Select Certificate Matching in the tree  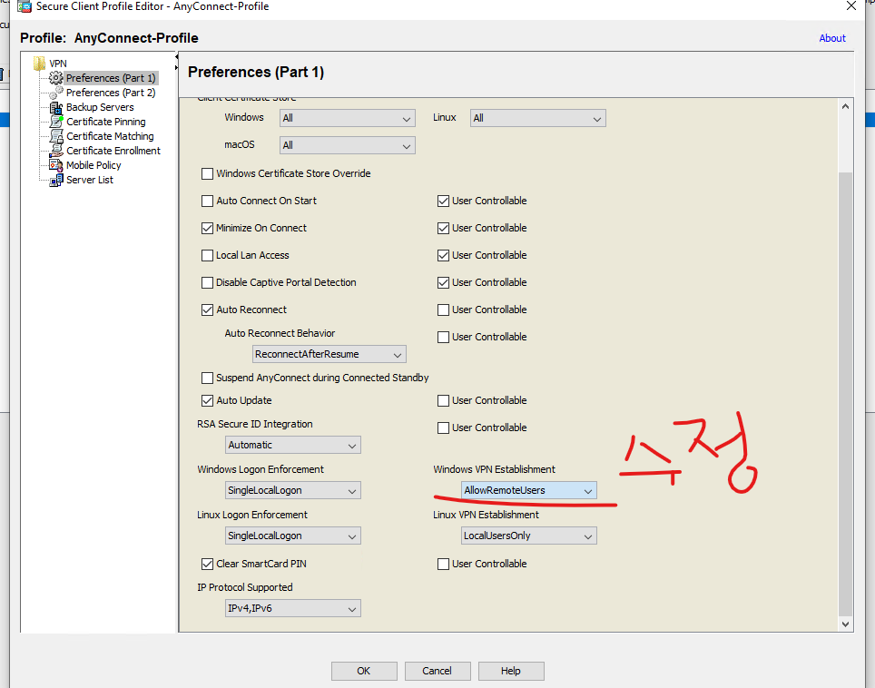coord(110,136)
